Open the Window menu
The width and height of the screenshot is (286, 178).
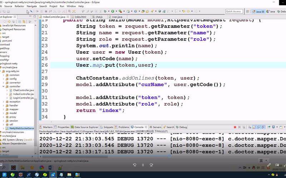click(x=71, y=6)
